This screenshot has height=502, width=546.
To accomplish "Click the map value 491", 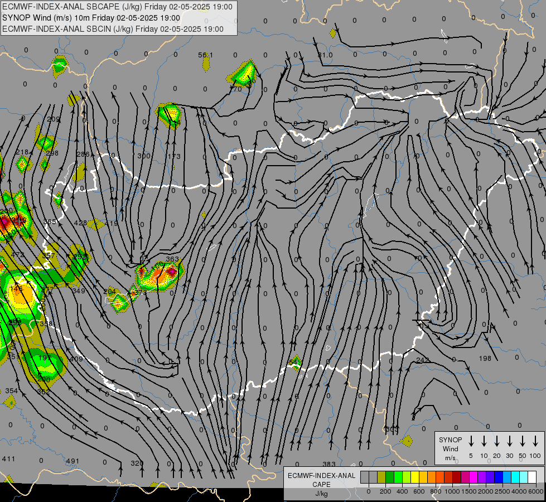I will point(73,461).
